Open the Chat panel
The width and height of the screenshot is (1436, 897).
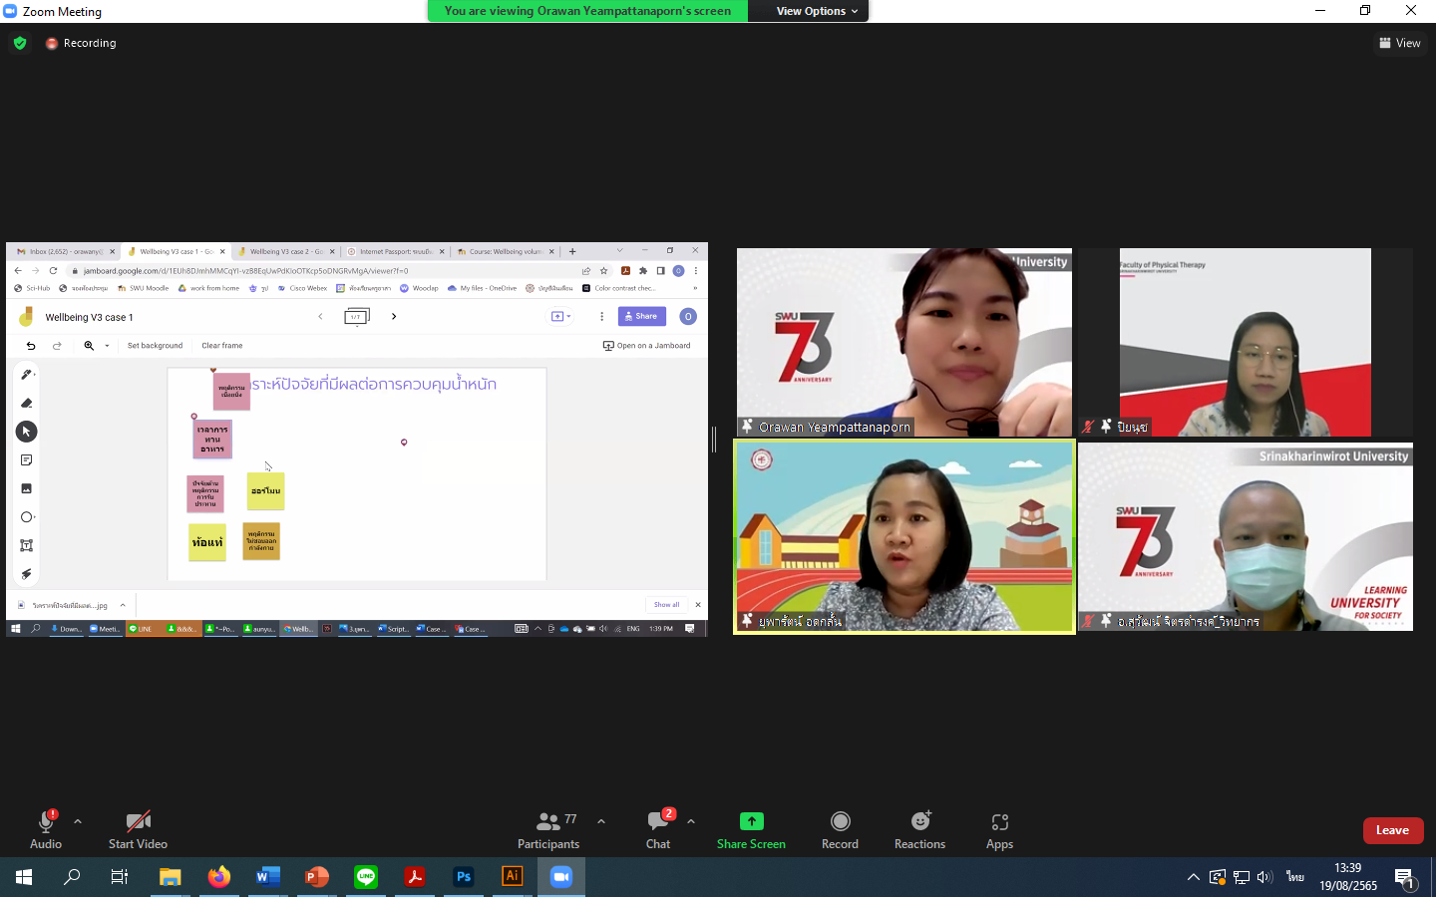[658, 829]
